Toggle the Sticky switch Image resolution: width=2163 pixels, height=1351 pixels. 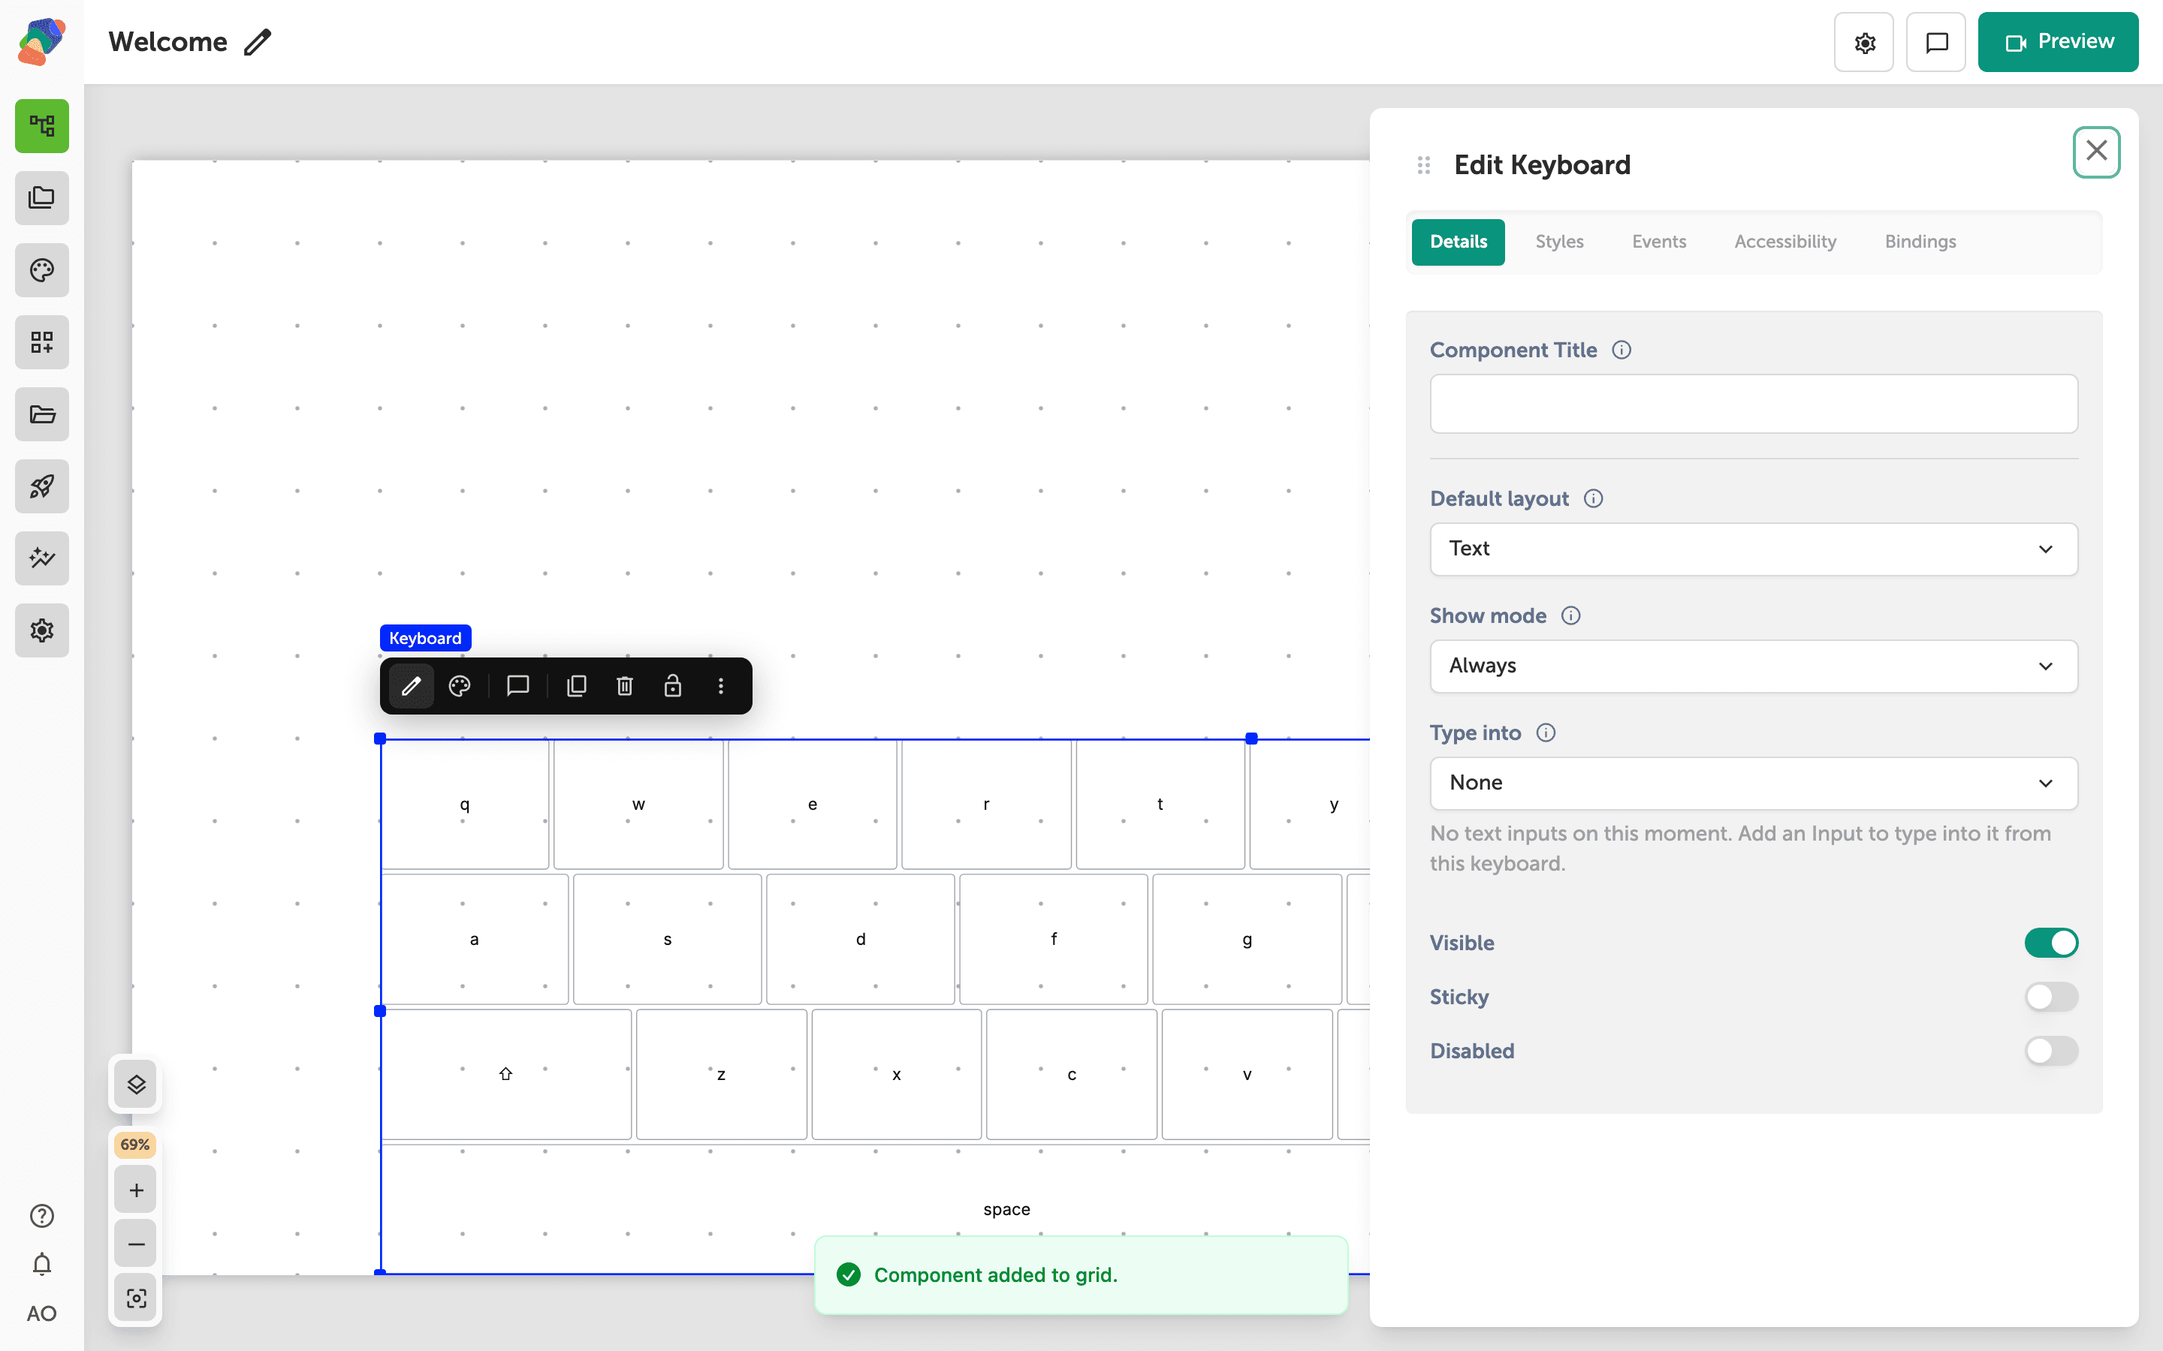pos(2051,996)
